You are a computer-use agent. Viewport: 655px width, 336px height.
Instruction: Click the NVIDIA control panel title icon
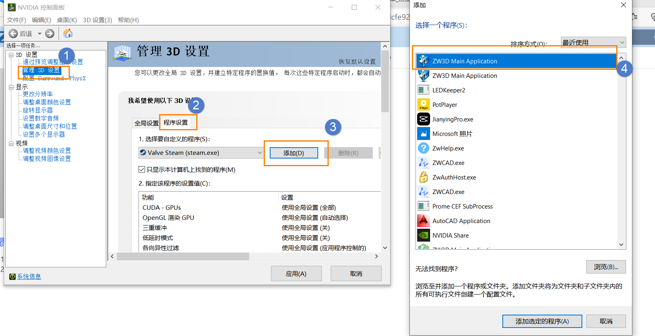click(x=12, y=7)
